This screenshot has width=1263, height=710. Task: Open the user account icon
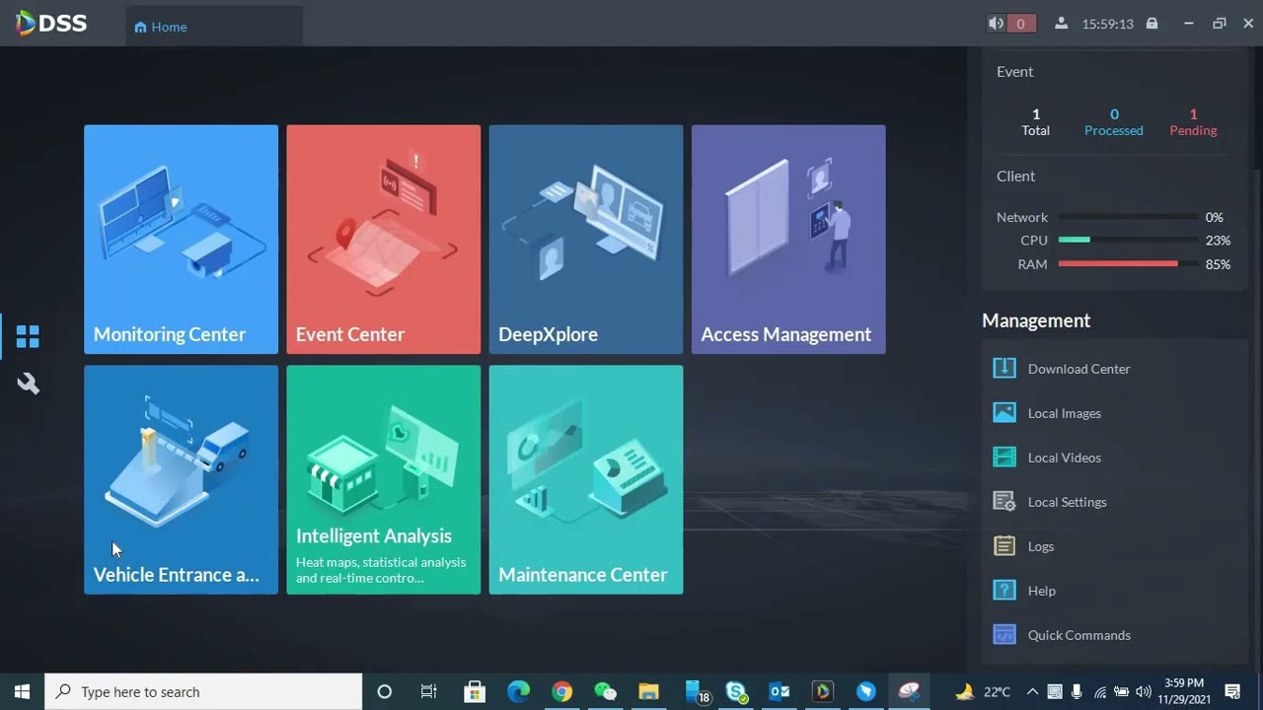(x=1061, y=24)
